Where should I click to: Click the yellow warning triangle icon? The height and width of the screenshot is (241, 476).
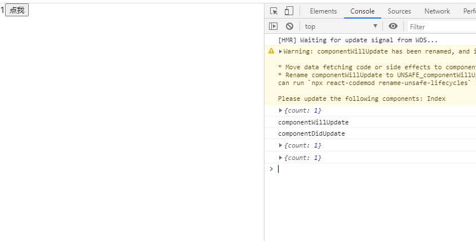click(x=271, y=51)
